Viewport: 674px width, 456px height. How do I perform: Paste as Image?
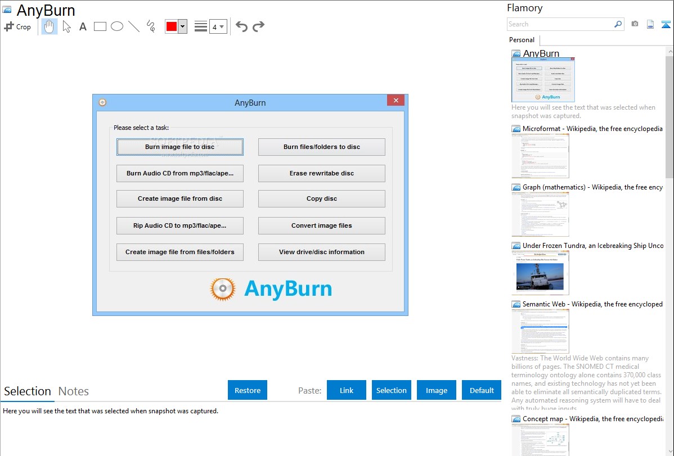(x=437, y=390)
